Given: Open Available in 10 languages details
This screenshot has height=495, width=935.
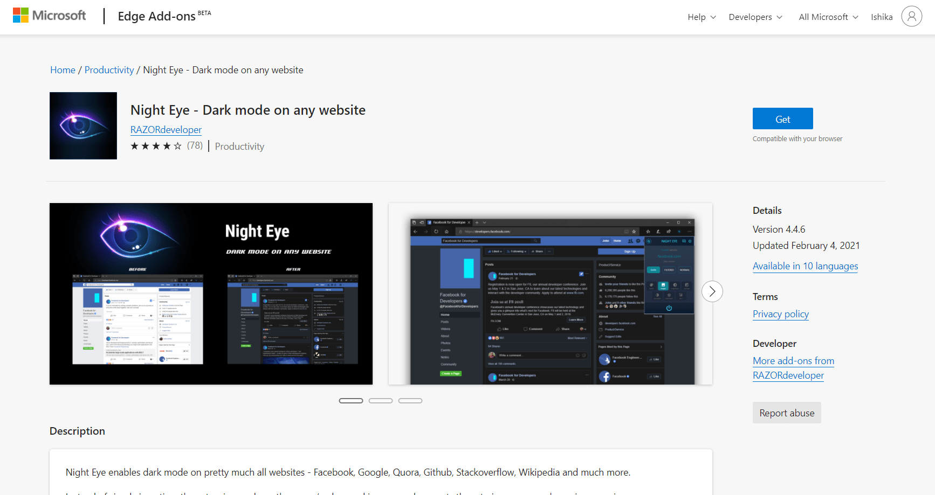Looking at the screenshot, I should pos(805,266).
